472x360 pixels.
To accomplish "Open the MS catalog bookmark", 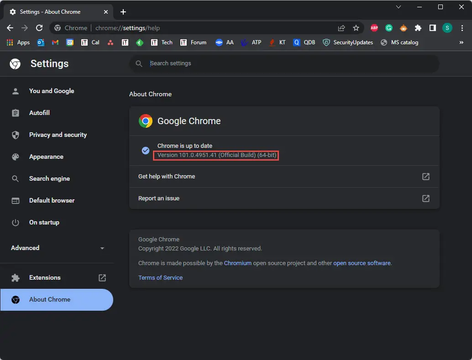I will point(399,42).
